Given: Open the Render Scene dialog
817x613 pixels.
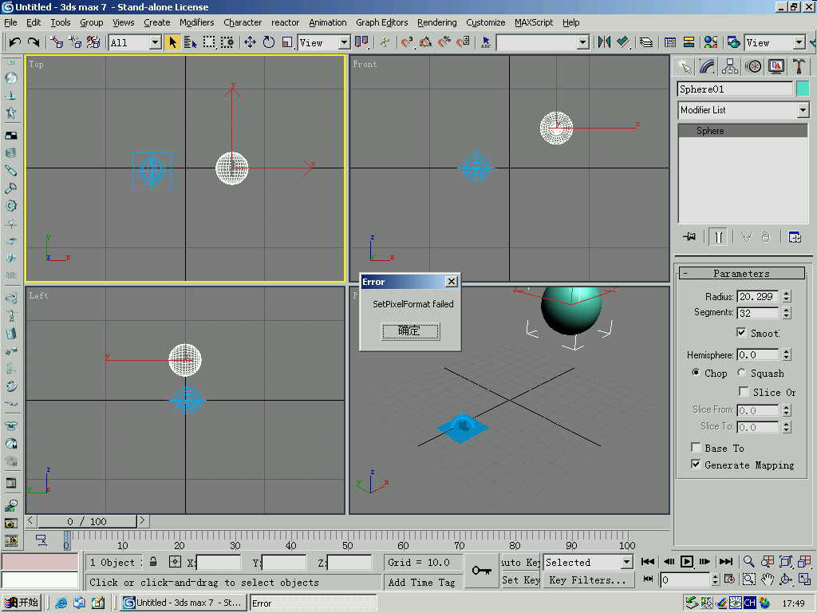Looking at the screenshot, I should 734,42.
